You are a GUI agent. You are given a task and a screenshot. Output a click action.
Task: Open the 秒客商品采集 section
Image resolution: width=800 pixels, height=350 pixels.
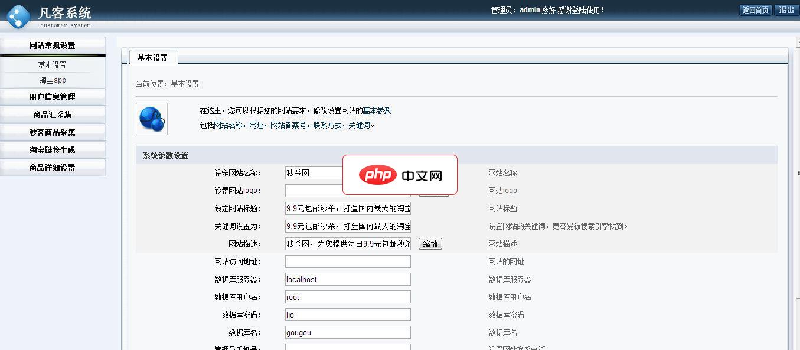pos(53,132)
